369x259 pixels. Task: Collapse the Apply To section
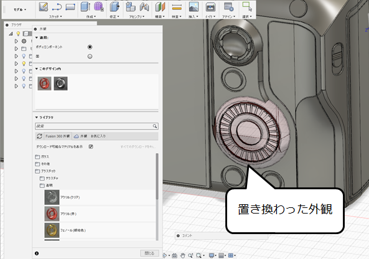tap(37, 37)
